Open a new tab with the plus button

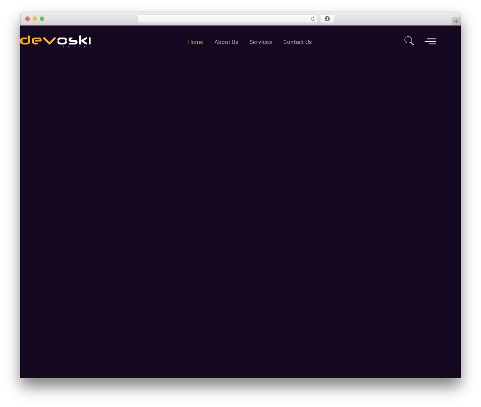[456, 21]
